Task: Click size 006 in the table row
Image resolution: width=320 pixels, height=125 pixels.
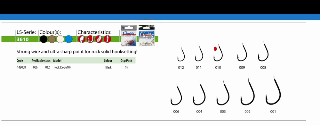Action: (35, 67)
